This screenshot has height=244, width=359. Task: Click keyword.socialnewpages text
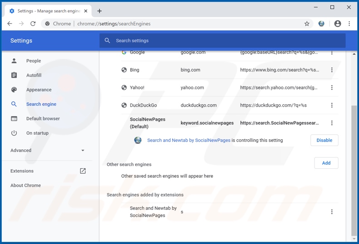[x=207, y=123]
